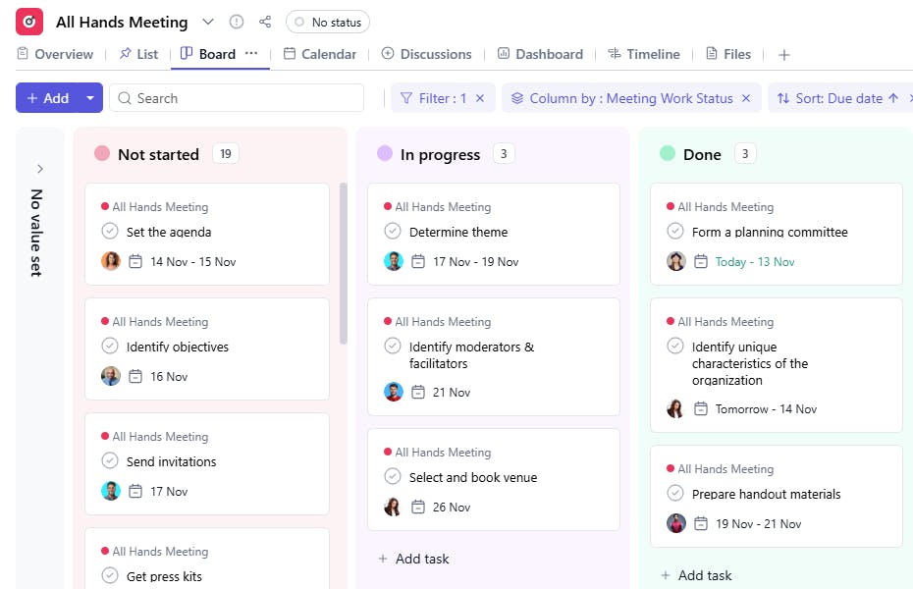Open the Identify unique characteristics task title

(x=750, y=364)
